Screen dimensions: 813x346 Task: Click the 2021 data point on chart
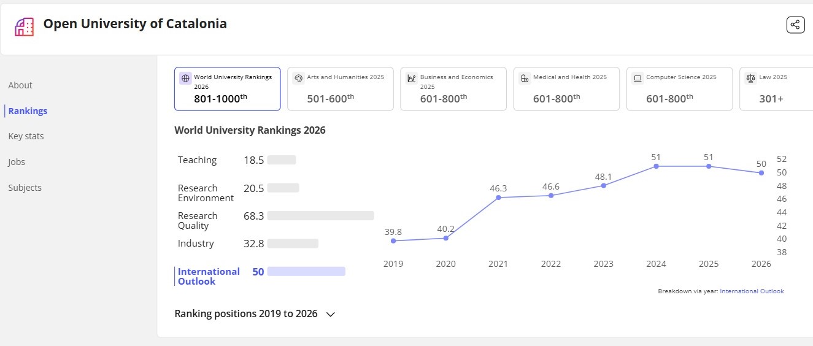coord(498,198)
